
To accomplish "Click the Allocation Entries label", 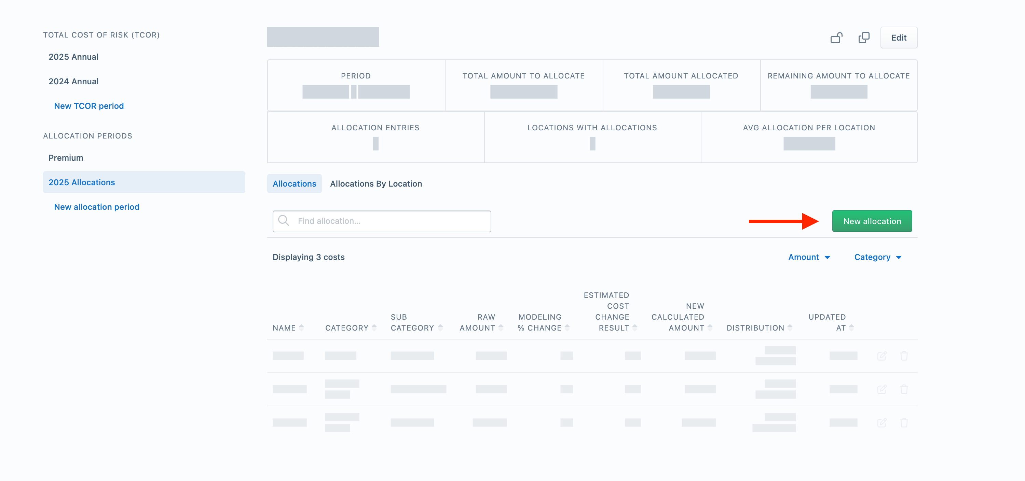I will pos(375,128).
